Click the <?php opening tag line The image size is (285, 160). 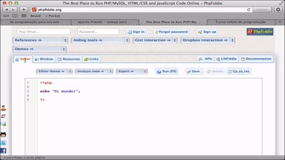point(46,83)
